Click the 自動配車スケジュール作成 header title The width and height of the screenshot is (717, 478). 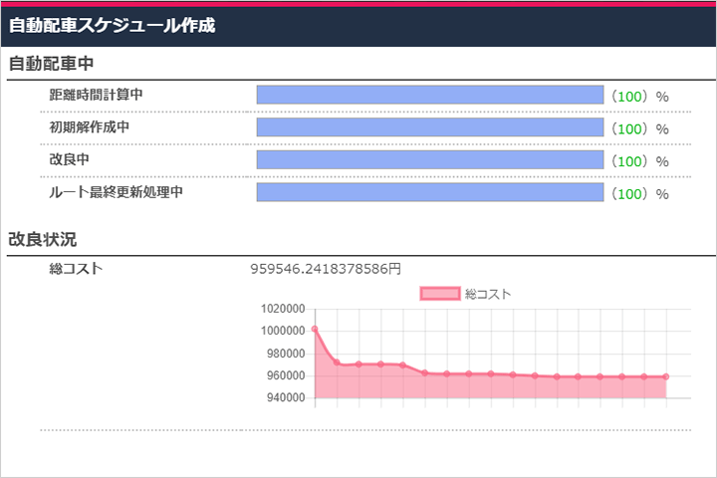(x=112, y=25)
